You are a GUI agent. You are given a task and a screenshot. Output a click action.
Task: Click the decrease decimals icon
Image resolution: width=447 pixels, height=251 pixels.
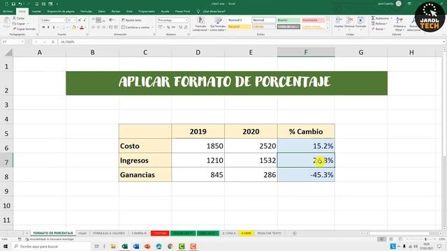click(x=186, y=27)
